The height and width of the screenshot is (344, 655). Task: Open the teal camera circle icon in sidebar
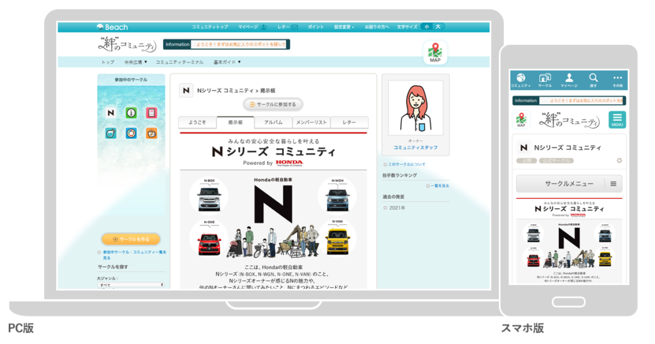(x=111, y=133)
